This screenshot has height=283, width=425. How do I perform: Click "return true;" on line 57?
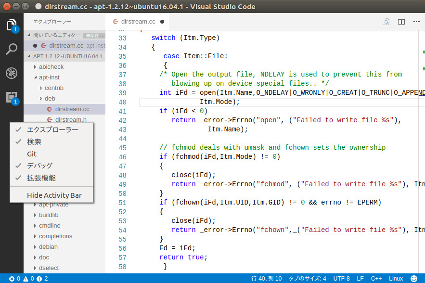coord(183,257)
